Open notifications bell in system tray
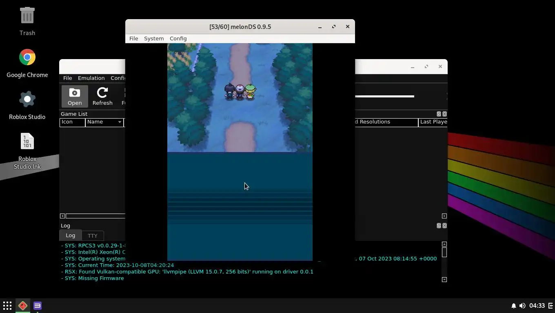The width and height of the screenshot is (555, 313). tap(513, 306)
